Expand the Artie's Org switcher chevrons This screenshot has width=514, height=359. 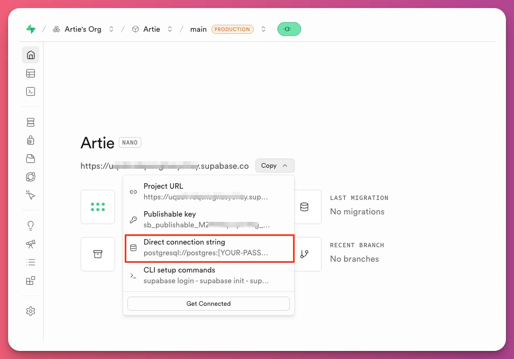(x=111, y=29)
